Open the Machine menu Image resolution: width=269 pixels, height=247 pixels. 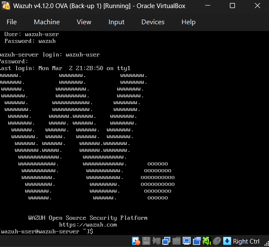point(47,22)
